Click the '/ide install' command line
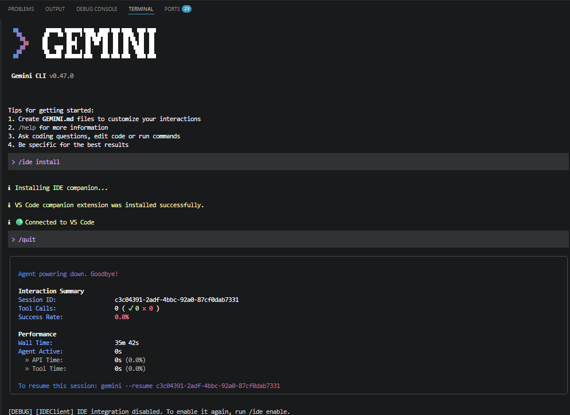 (288, 162)
